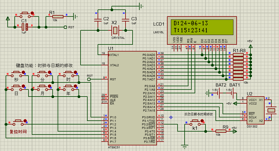Select the X2 crystal component
The height and width of the screenshot is (151, 279).
(115, 31)
